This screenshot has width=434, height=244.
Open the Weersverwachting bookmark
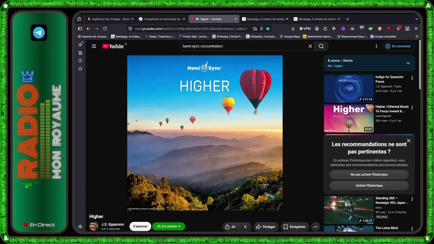[x=352, y=36]
